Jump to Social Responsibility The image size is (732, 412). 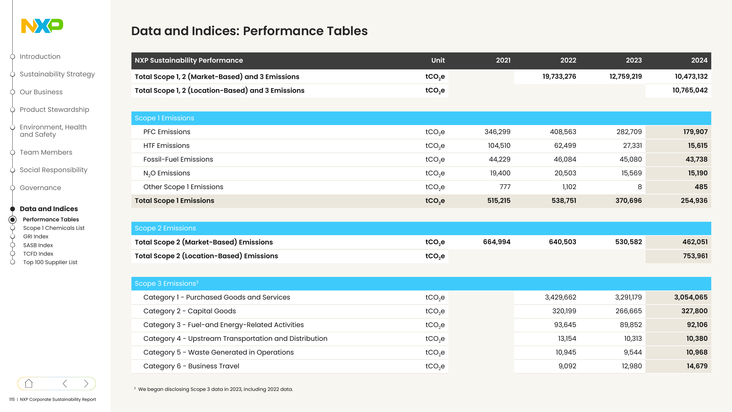(54, 170)
